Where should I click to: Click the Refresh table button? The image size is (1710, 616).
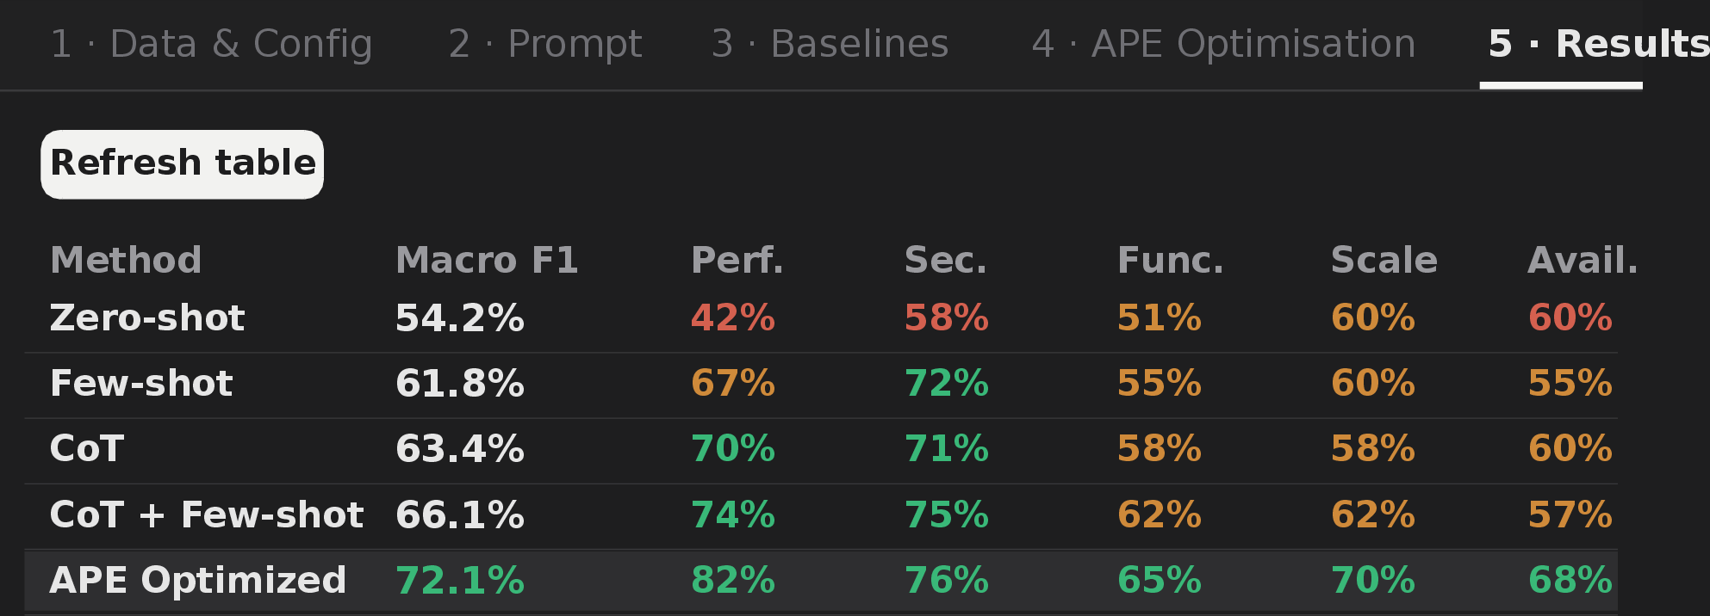(183, 163)
